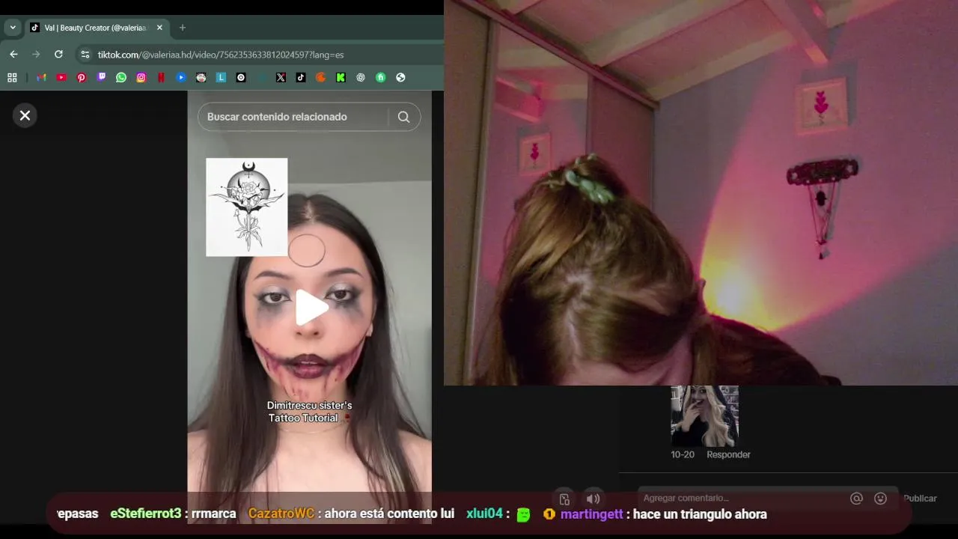Click the '10-20' comment date

(x=683, y=454)
